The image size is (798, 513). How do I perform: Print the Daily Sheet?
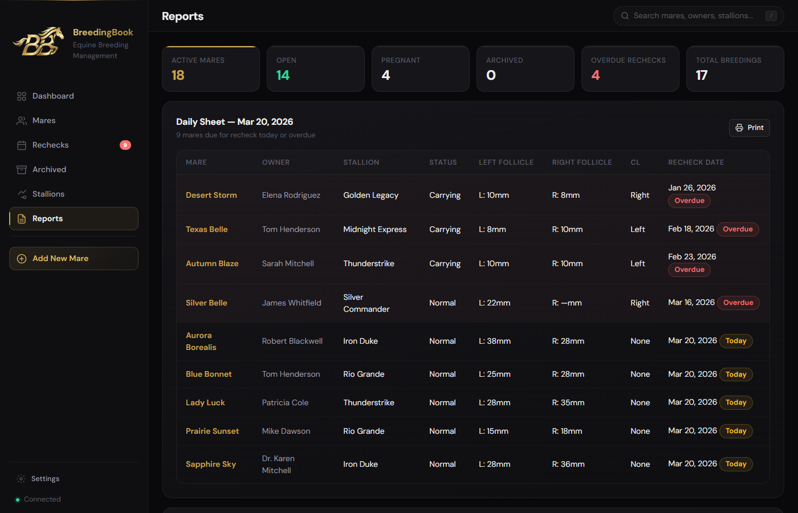coord(749,128)
